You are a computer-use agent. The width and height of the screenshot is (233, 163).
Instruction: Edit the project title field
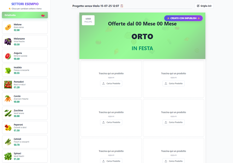(96, 6)
